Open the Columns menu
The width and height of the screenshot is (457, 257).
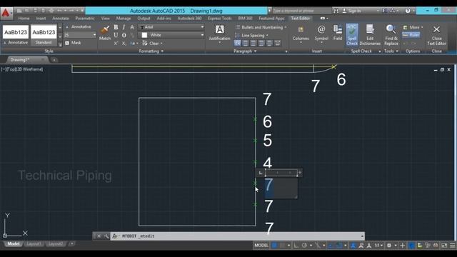301,34
